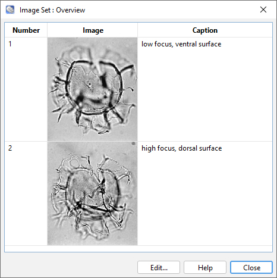Click the caption 'high focus, dorsal surface'
This screenshot has width=277, height=278.
pyautogui.click(x=181, y=148)
